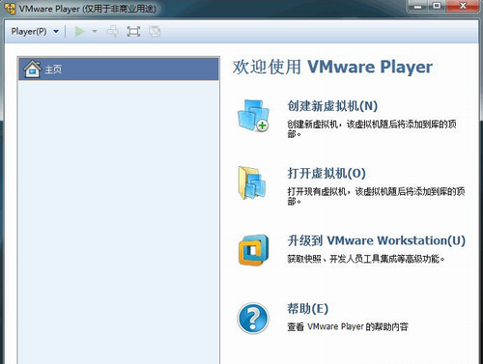
Task: Maximize the VMware Player window
Action: [x=437, y=6]
